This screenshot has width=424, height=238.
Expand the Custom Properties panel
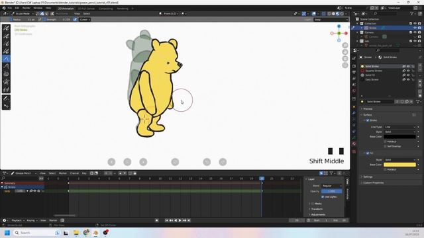click(373, 182)
